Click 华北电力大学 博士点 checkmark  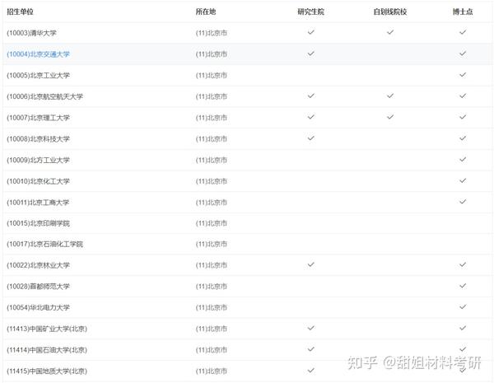pos(463,306)
